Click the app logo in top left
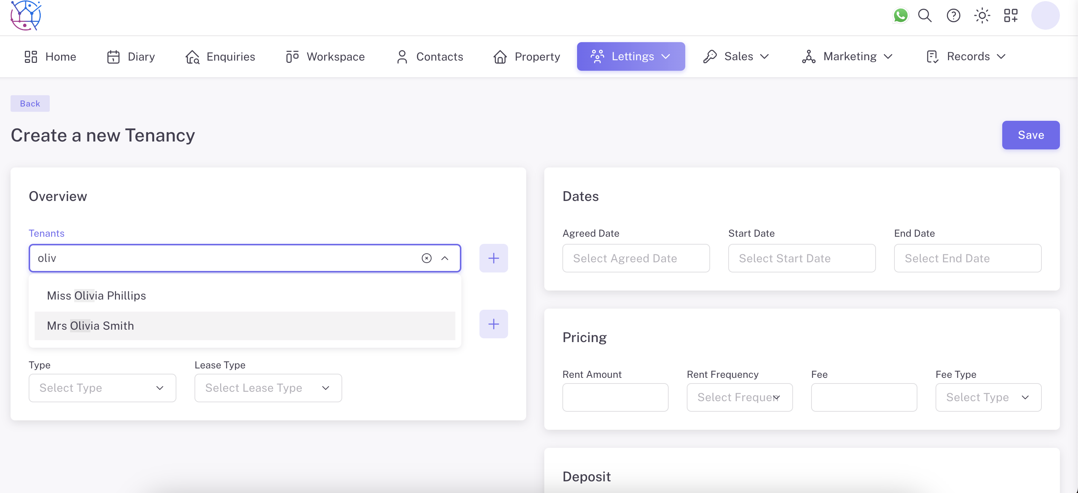This screenshot has height=493, width=1078. (26, 15)
